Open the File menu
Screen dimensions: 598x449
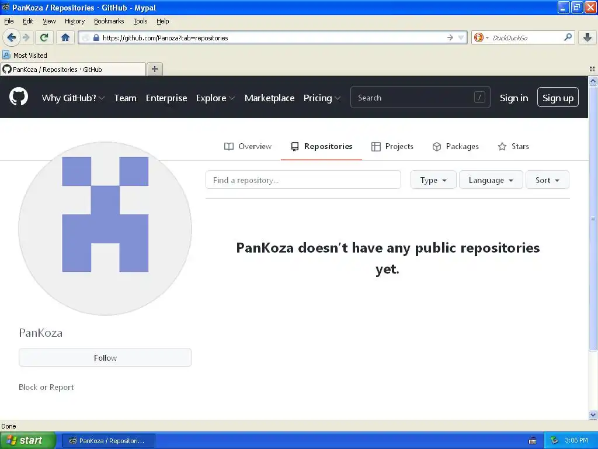9,21
